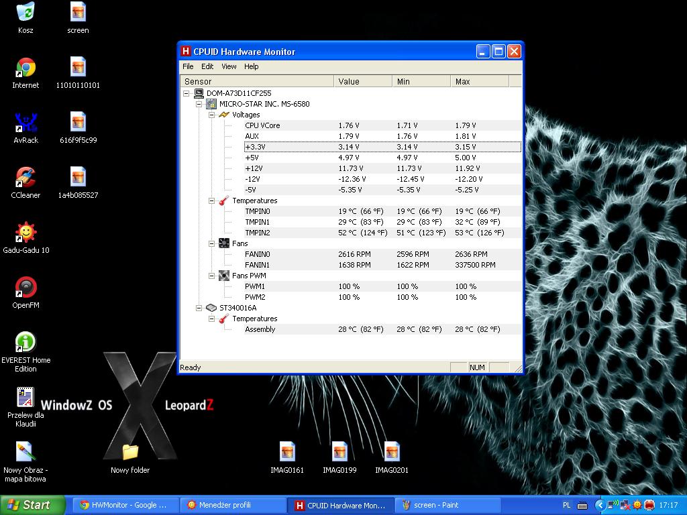Collapse the Fans PWM section

(x=211, y=276)
